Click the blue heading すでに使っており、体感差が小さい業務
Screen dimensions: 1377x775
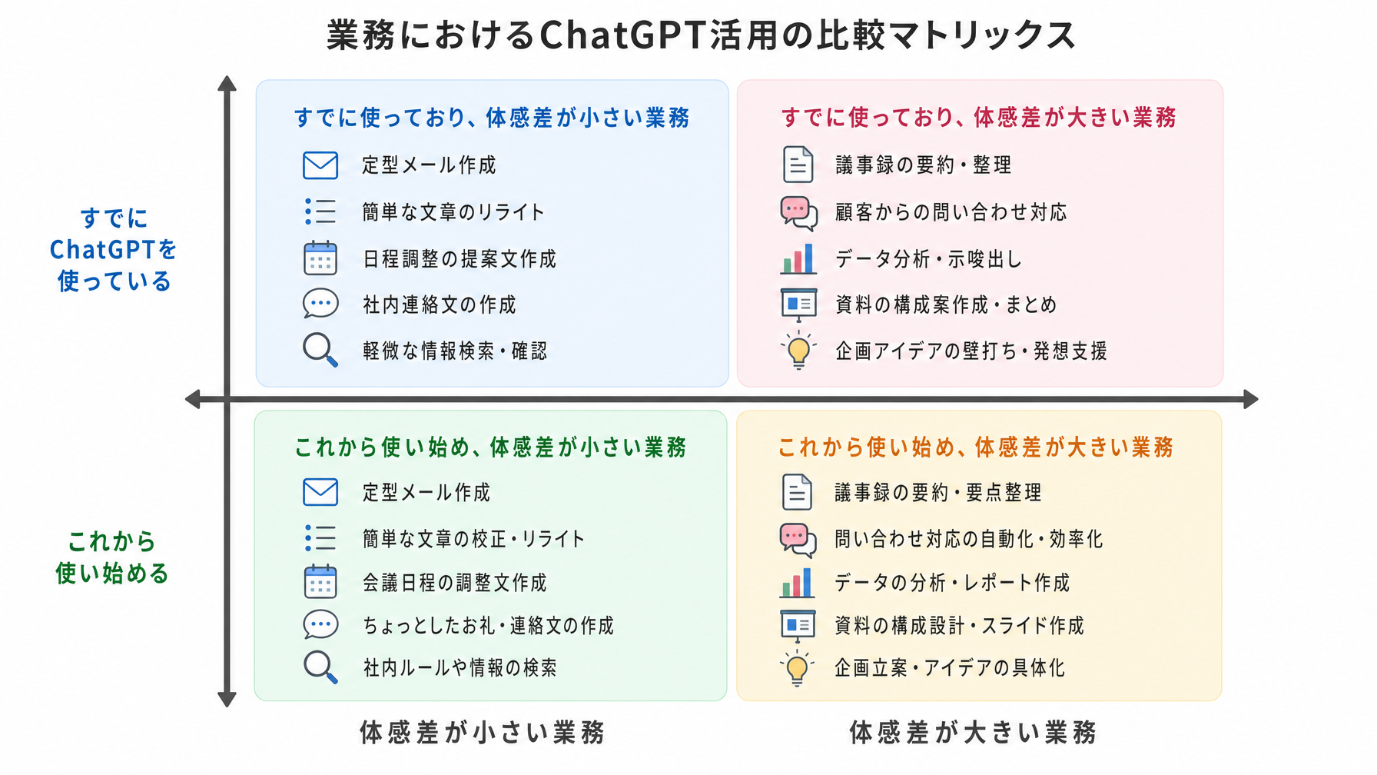click(x=492, y=118)
